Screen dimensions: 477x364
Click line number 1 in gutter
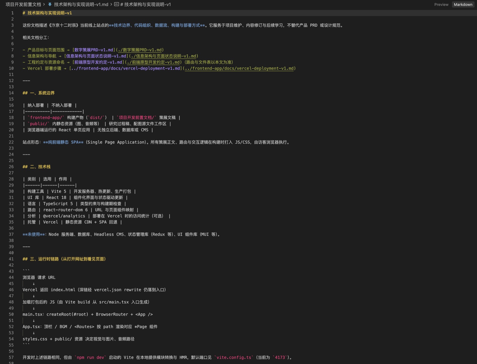(x=12, y=13)
